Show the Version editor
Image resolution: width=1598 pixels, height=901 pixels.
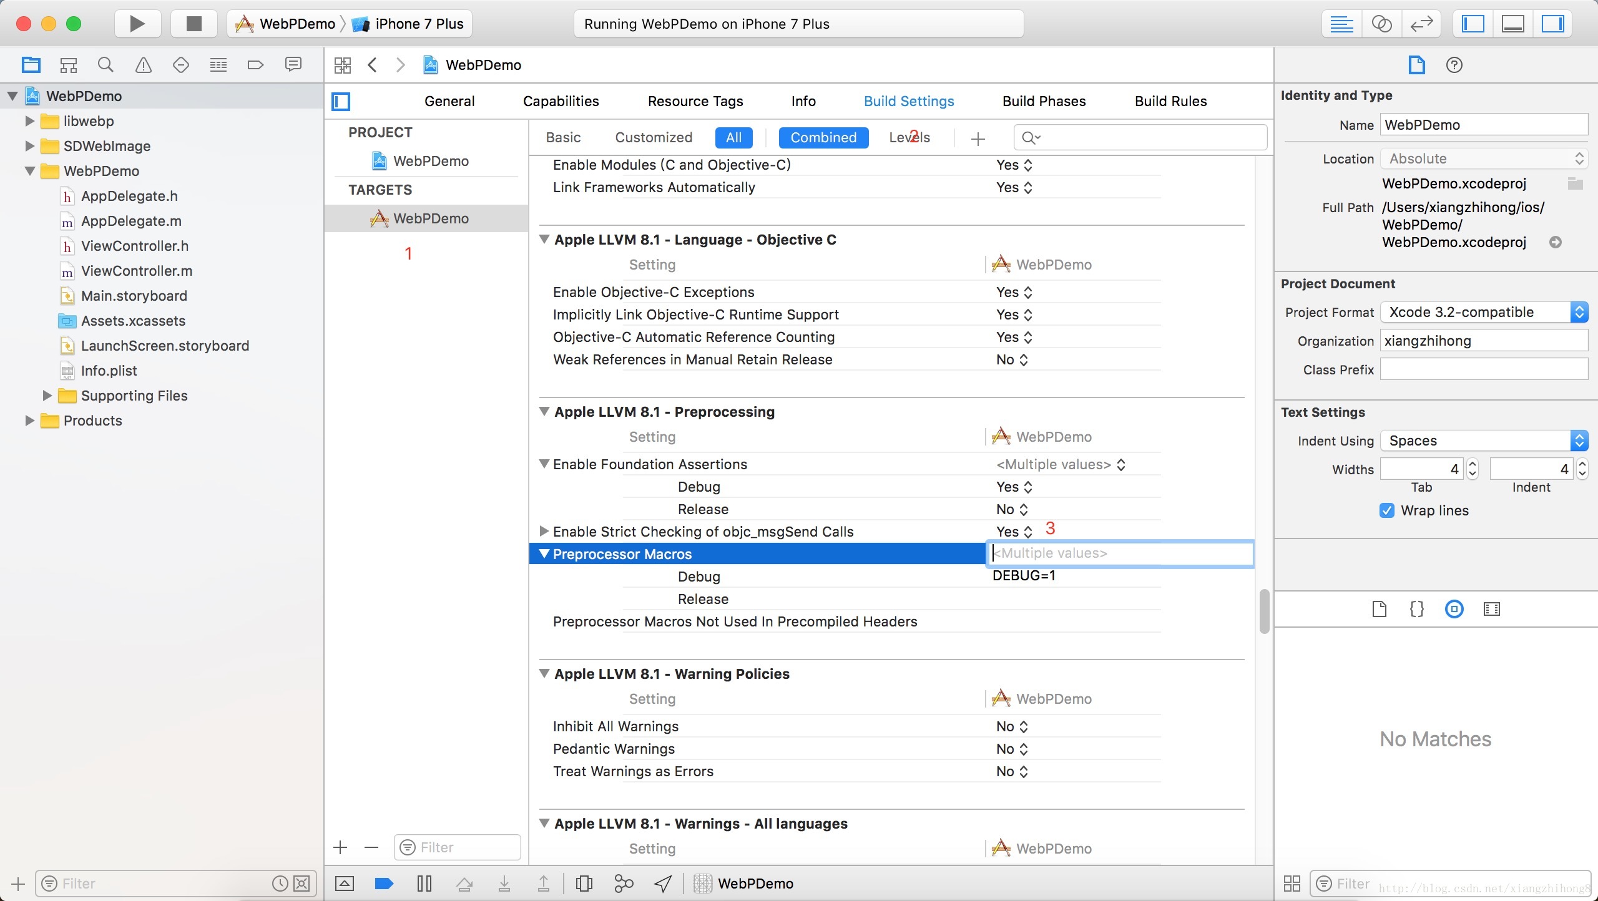1421,24
